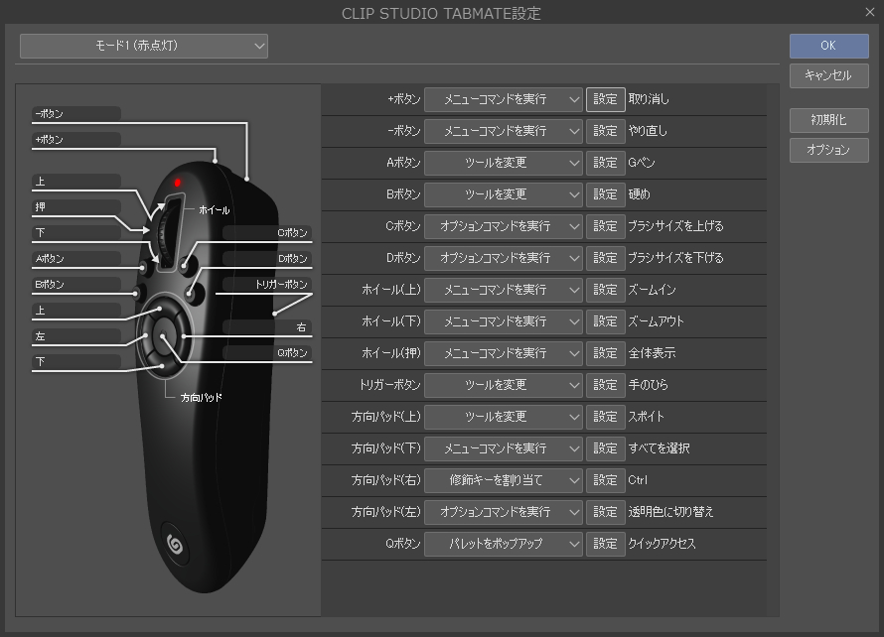Click 設定 for the +ボタン row
The image size is (884, 637).
(x=606, y=99)
